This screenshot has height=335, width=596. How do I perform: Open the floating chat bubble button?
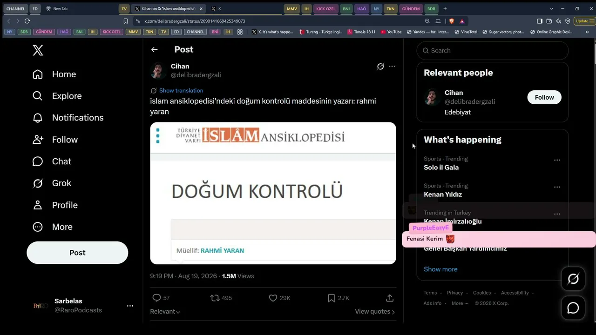[573, 308]
